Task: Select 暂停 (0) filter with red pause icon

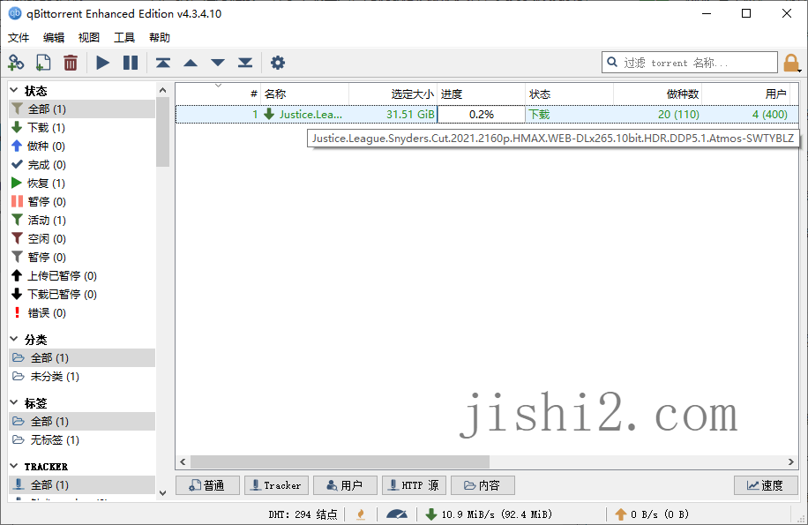Action: [x=82, y=202]
